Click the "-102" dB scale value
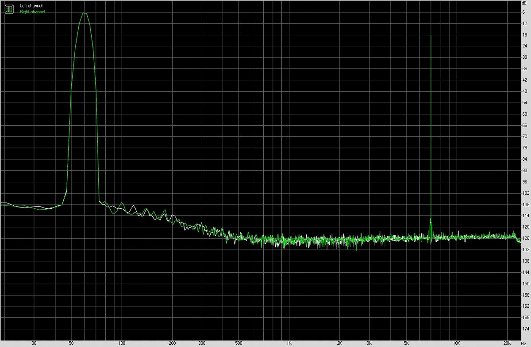Image resolution: width=531 pixels, height=347 pixels. pos(525,193)
